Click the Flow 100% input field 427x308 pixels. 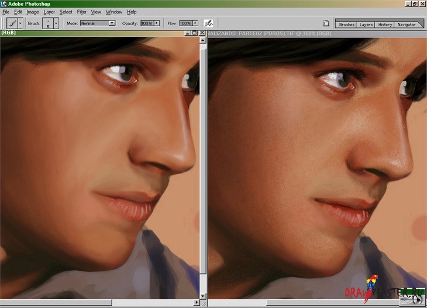[x=186, y=23]
